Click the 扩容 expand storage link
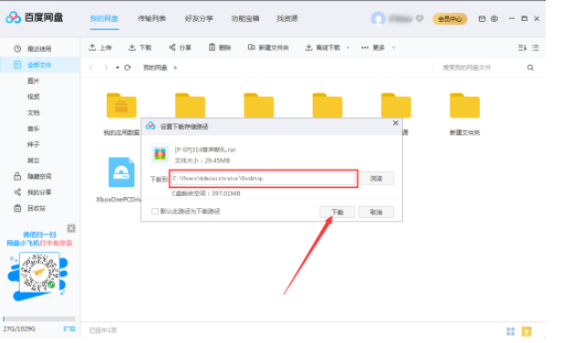The image size is (571, 343). point(69,328)
